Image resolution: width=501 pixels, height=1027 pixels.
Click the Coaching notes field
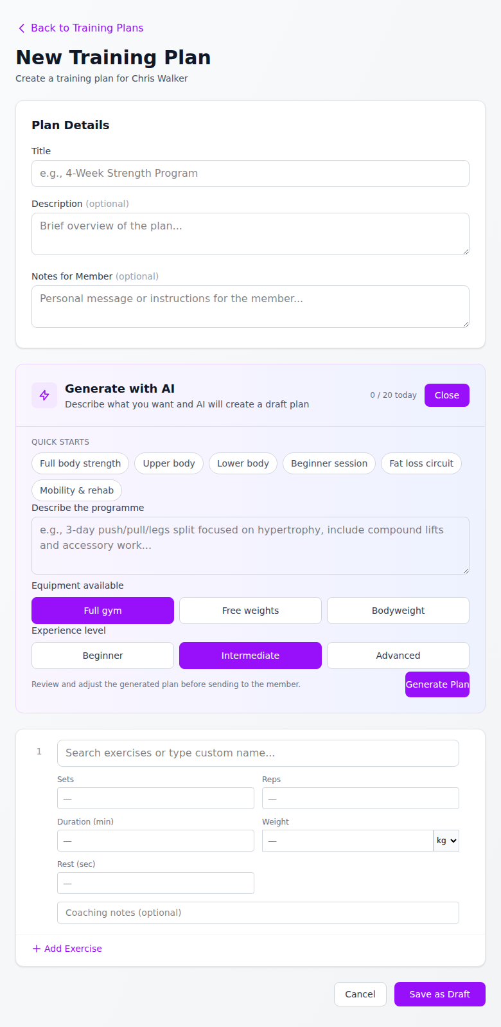point(258,912)
